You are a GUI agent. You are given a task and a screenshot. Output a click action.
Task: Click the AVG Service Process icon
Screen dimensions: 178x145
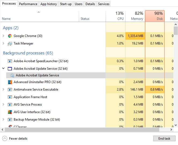click(10, 105)
